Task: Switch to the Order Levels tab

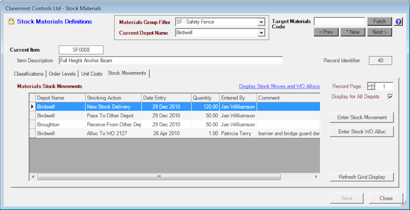Action: click(62, 74)
